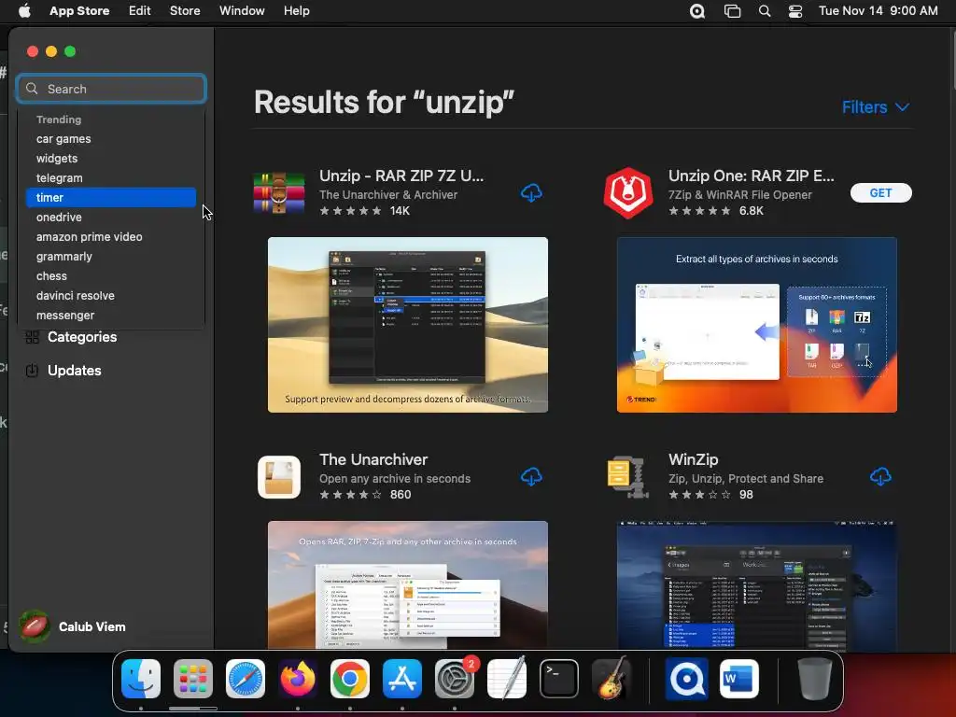Open TextEdit from the Dock

(507, 679)
